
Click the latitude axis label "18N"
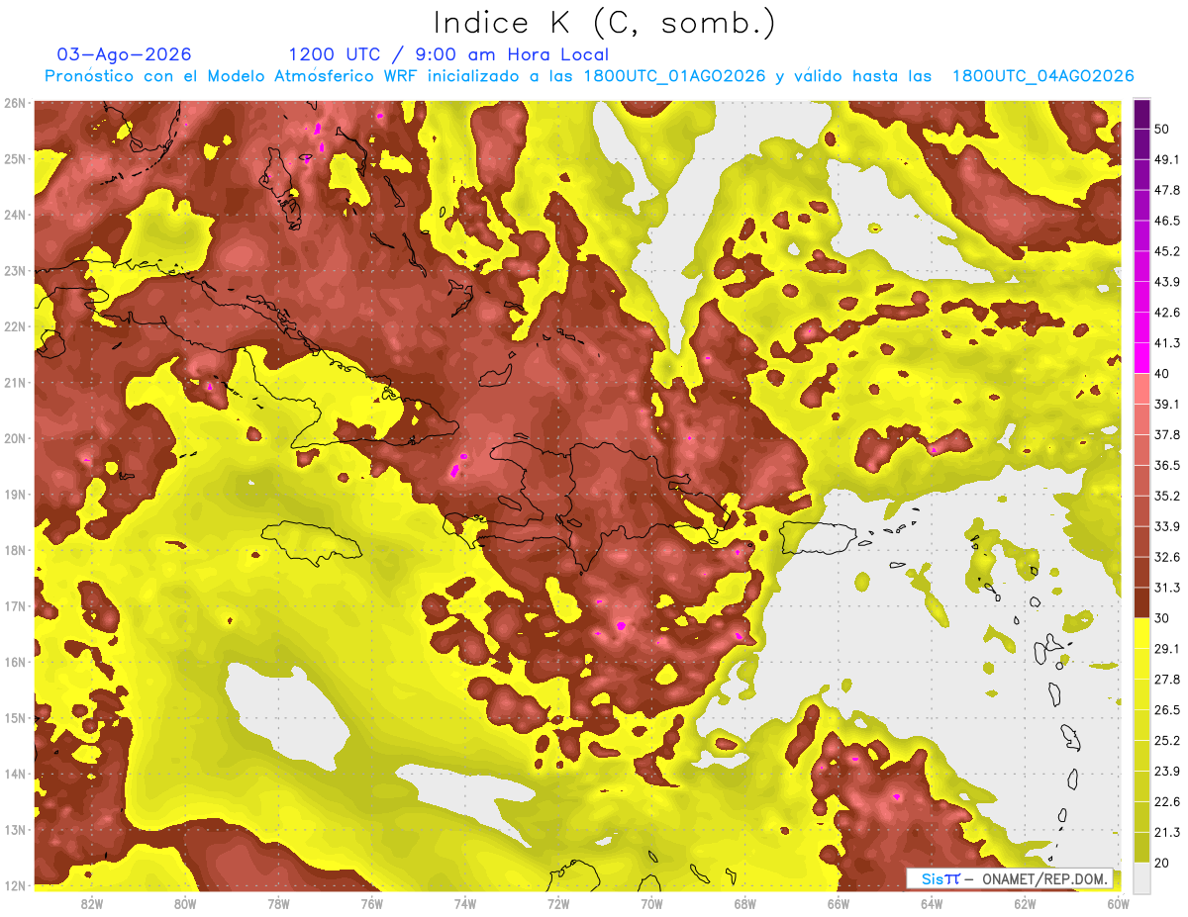click(x=15, y=550)
